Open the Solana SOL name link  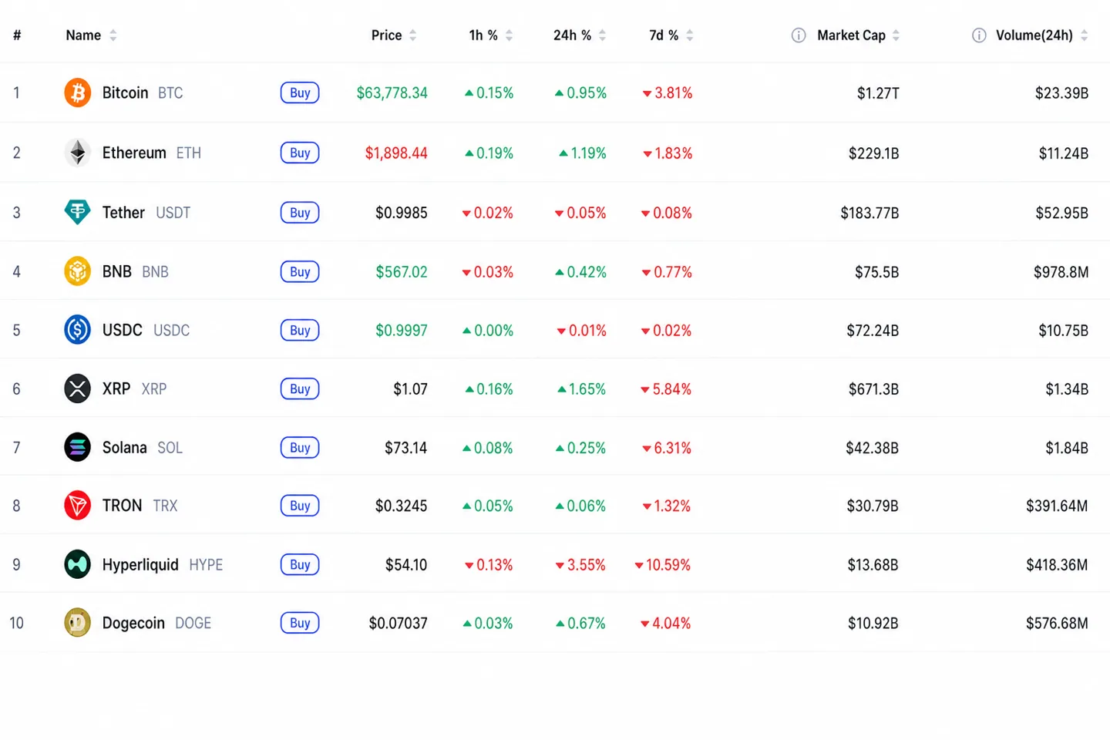143,447
